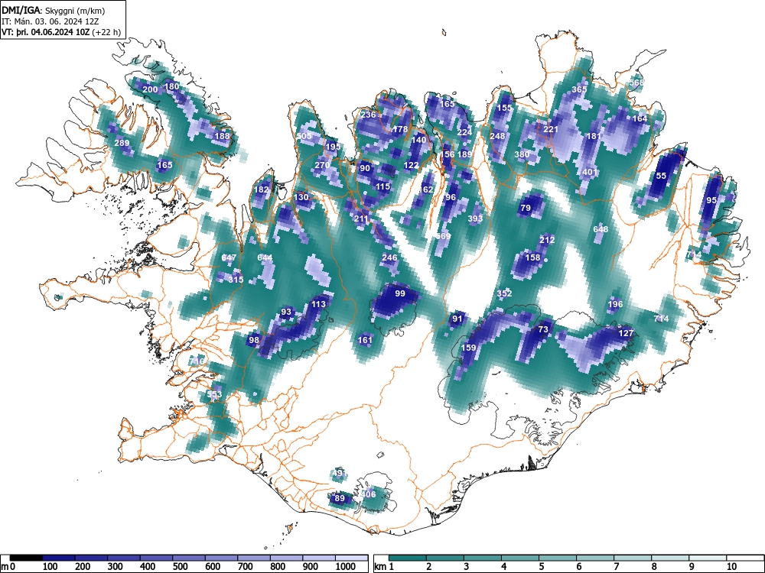Click the '568' label at northeast tip
This screenshot has width=765, height=573.
[636, 83]
